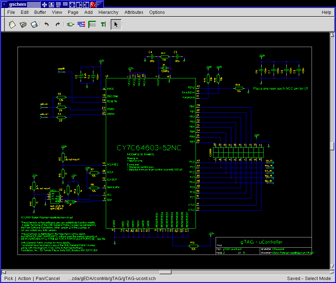Click the 'Pan/Cancel' status bar label
Screen dimensions: 336x283
pyautogui.click(x=47, y=279)
